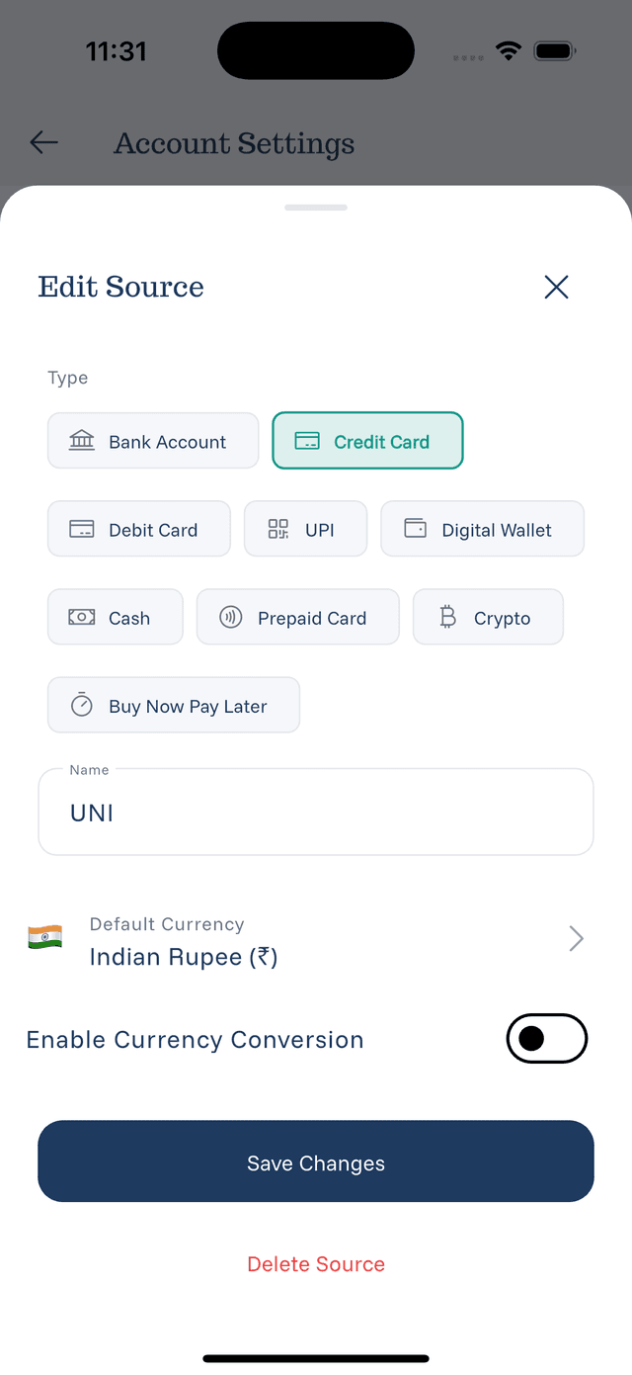632x1375 pixels.
Task: Select the wallet icon on Digital Wallet
Action: tap(415, 529)
